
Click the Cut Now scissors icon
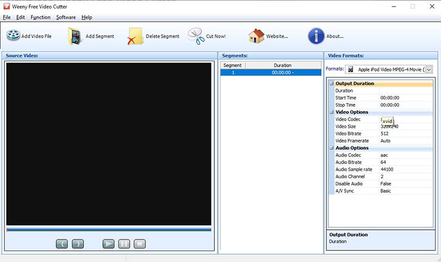point(196,36)
